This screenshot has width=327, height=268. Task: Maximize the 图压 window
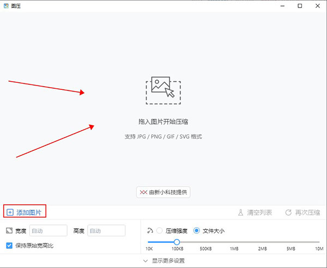coord(300,6)
